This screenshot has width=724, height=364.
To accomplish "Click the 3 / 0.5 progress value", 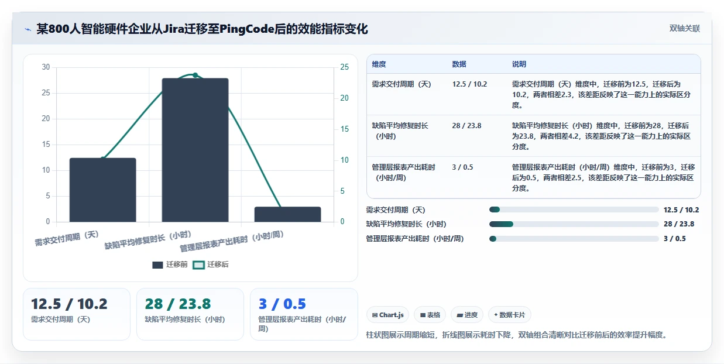I will (675, 239).
